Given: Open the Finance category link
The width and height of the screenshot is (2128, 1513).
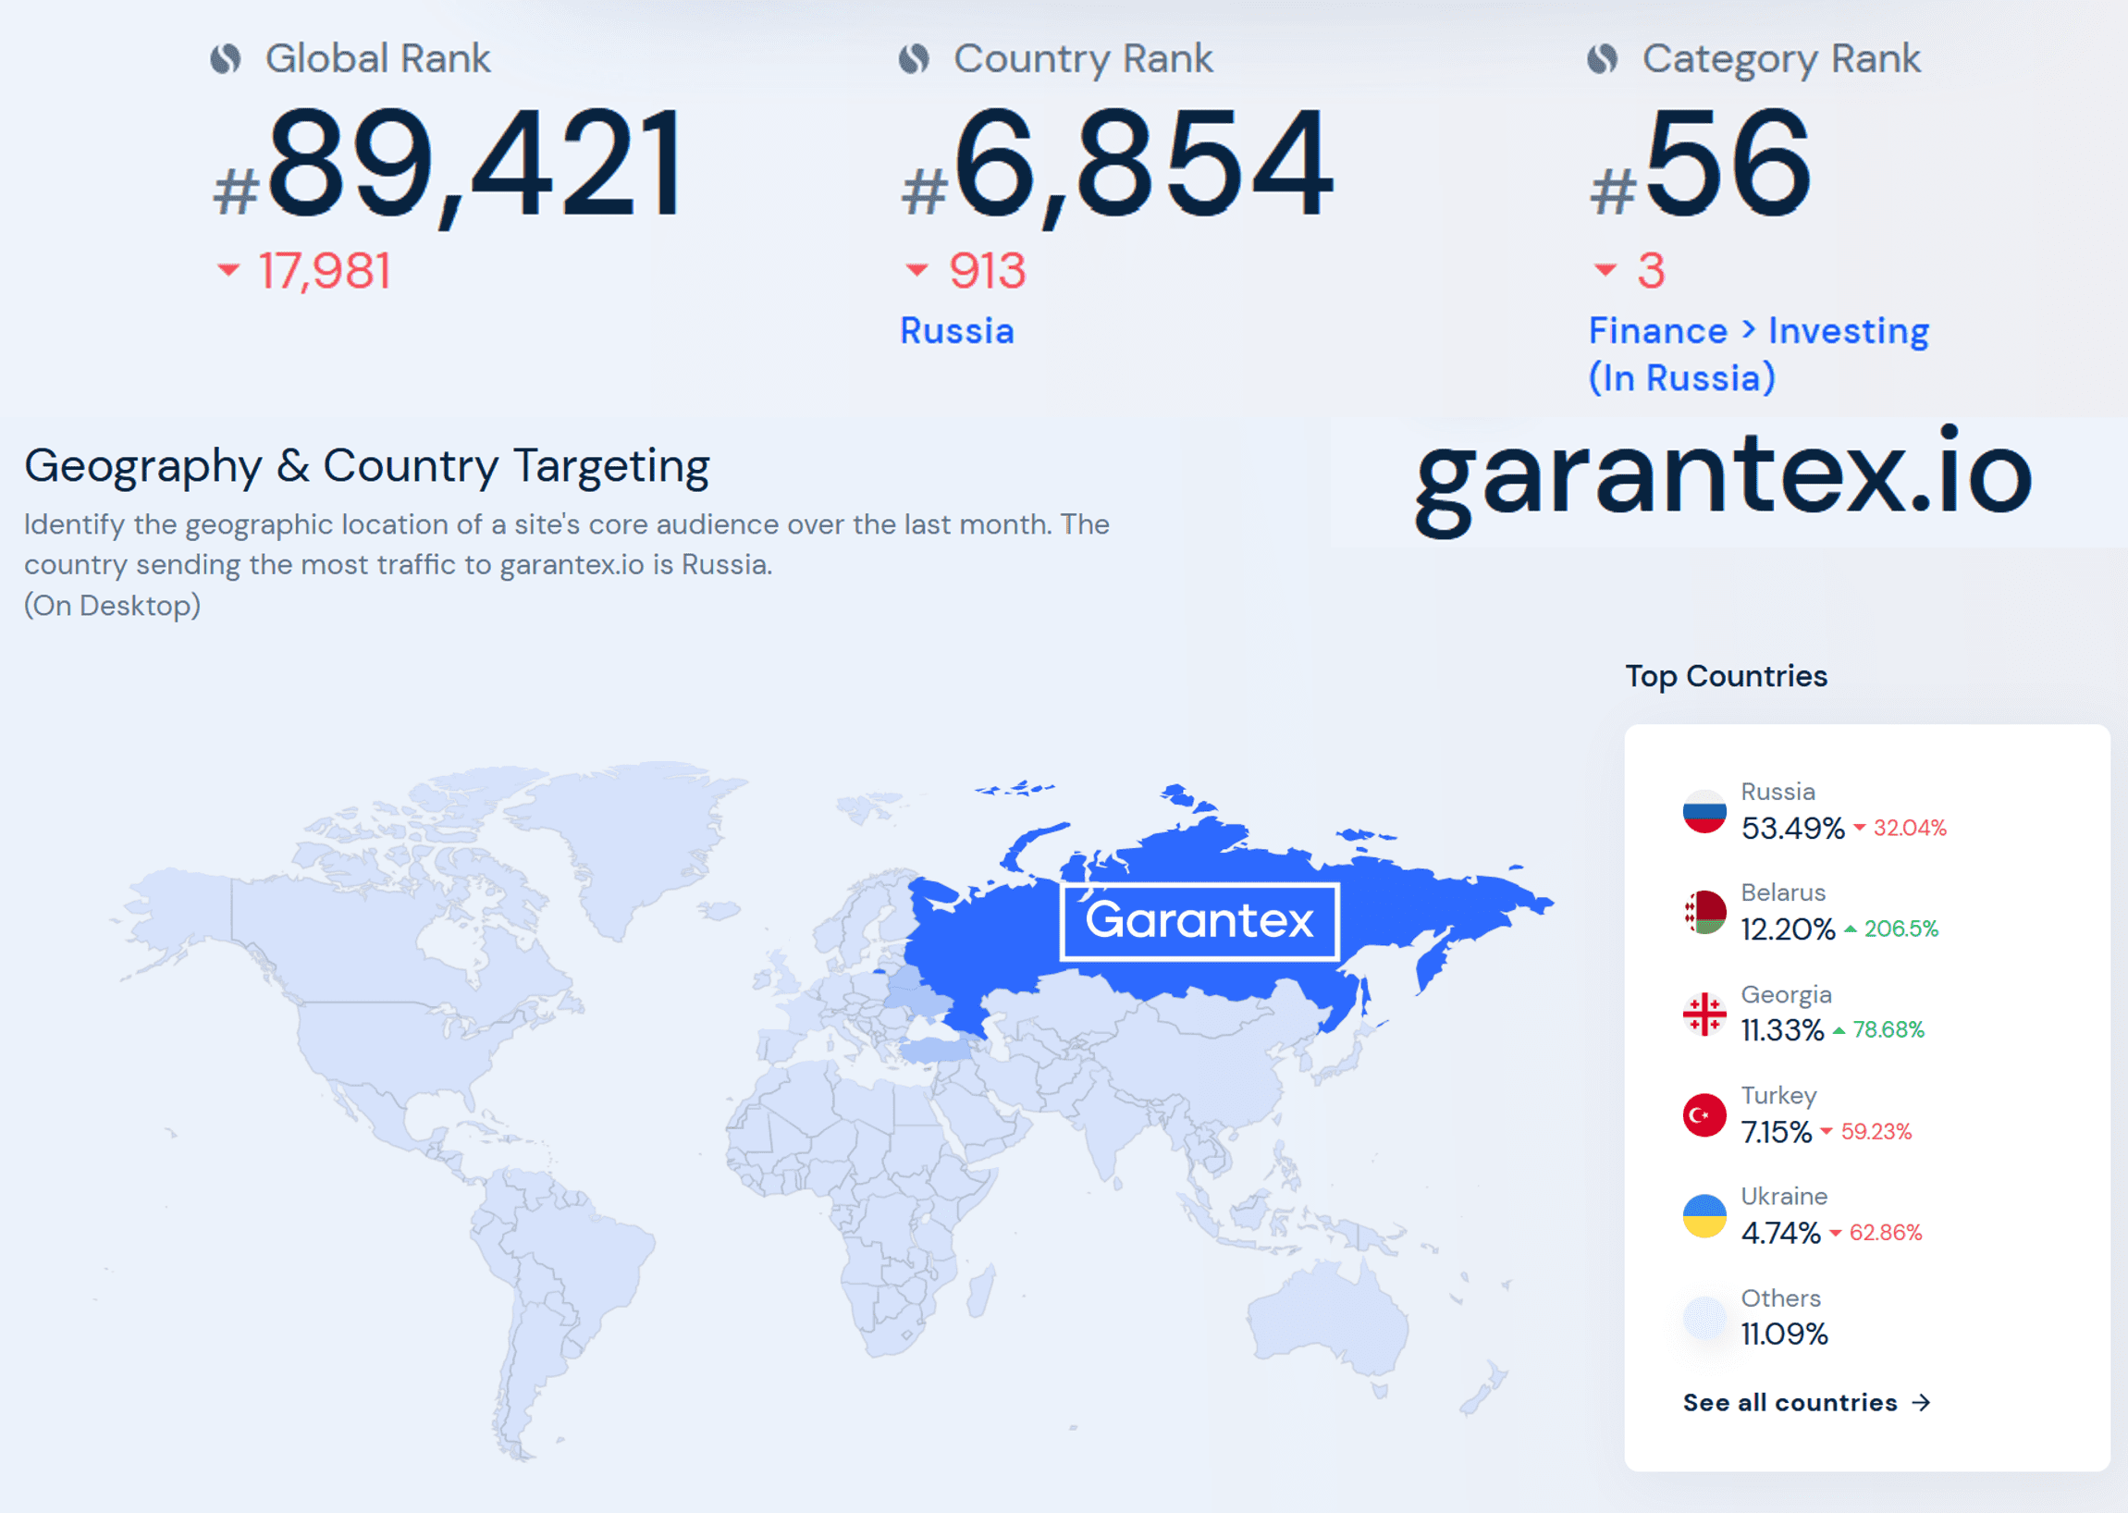Looking at the screenshot, I should coord(1657,332).
